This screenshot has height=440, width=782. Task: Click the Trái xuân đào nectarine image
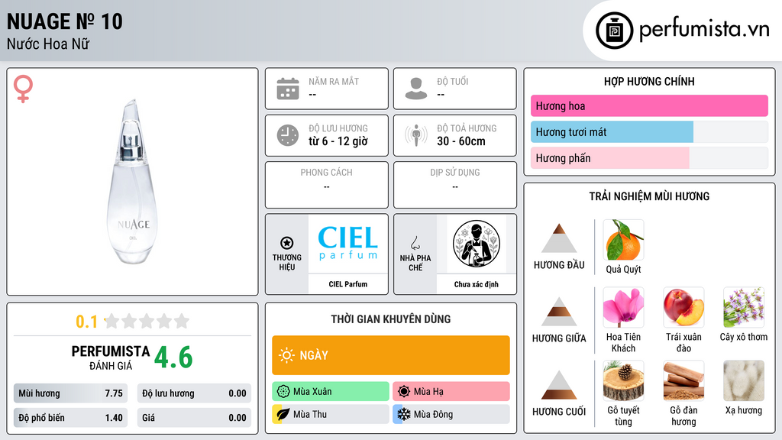pos(683,307)
